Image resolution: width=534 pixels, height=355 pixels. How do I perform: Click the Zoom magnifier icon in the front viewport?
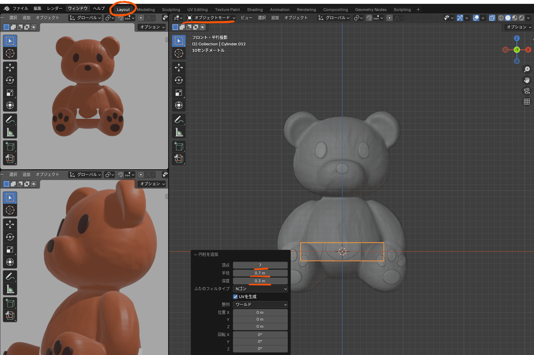coord(527,69)
